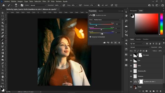Open the Flujo value dropdown
The width and height of the screenshot is (165, 93).
click(77, 5)
